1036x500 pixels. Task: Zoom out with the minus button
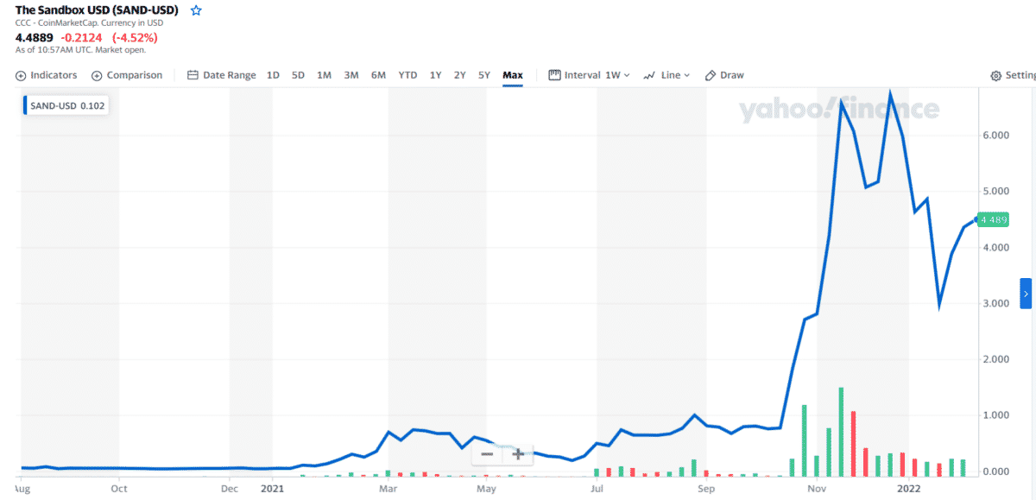[487, 453]
